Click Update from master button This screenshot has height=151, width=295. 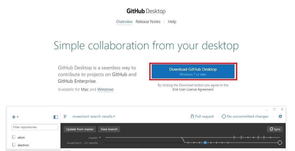point(80,129)
